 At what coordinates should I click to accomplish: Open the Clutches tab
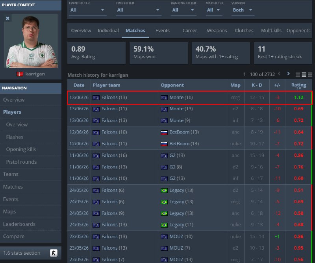(244, 31)
